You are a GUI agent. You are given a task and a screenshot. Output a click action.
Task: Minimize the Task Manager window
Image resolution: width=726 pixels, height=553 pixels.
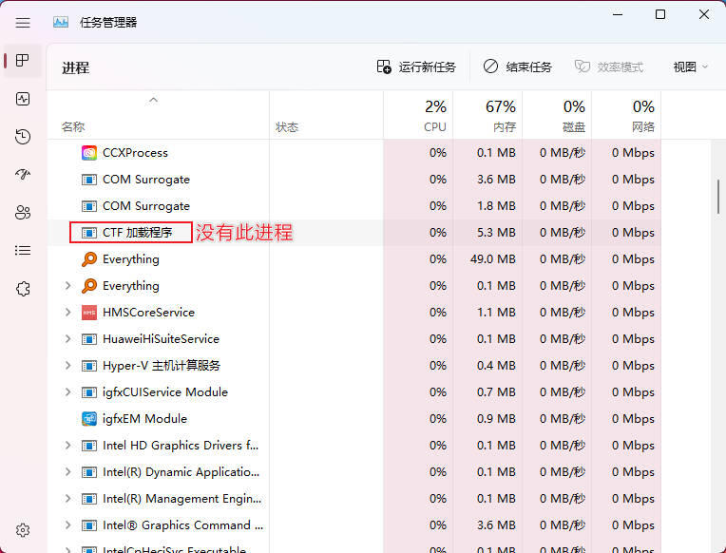coord(617,14)
